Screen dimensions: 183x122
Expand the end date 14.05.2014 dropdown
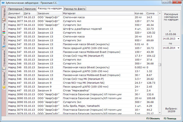[x=178, y=48]
